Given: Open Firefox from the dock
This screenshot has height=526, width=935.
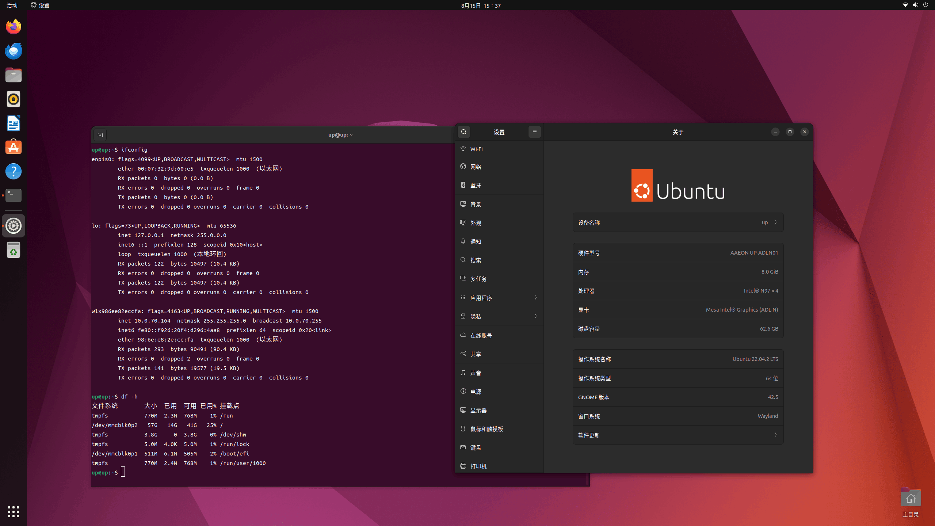Looking at the screenshot, I should 14,26.
